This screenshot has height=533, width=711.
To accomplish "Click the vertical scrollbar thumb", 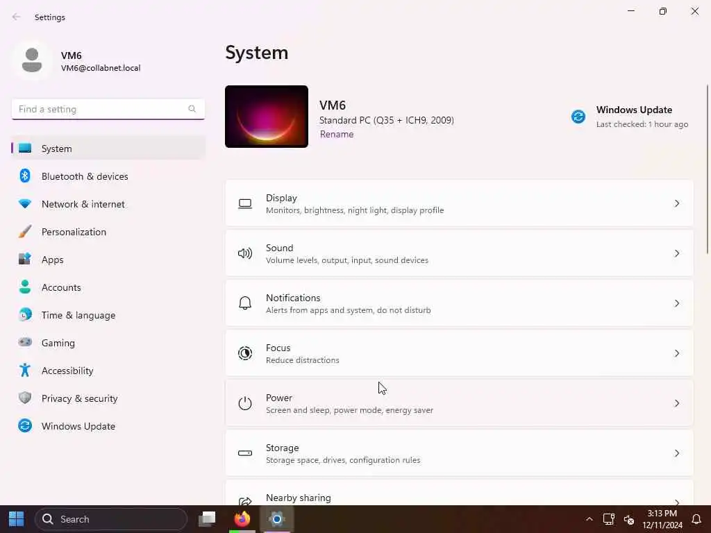I will pos(707,169).
